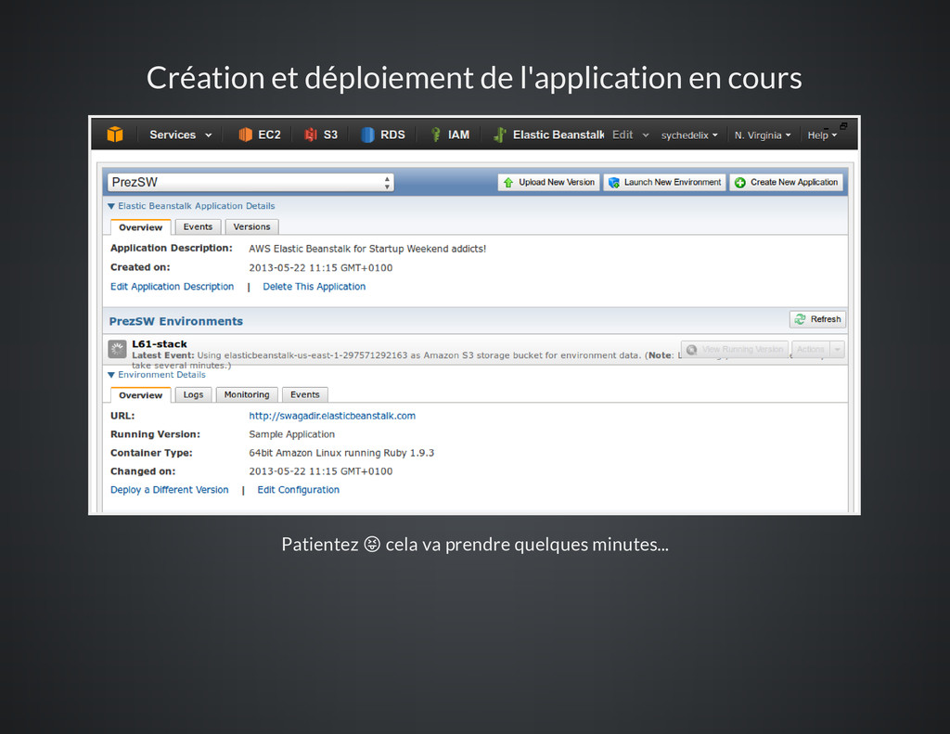Screen dimensions: 950x734
Task: Open S3 service shortcut icon
Action: coord(311,135)
